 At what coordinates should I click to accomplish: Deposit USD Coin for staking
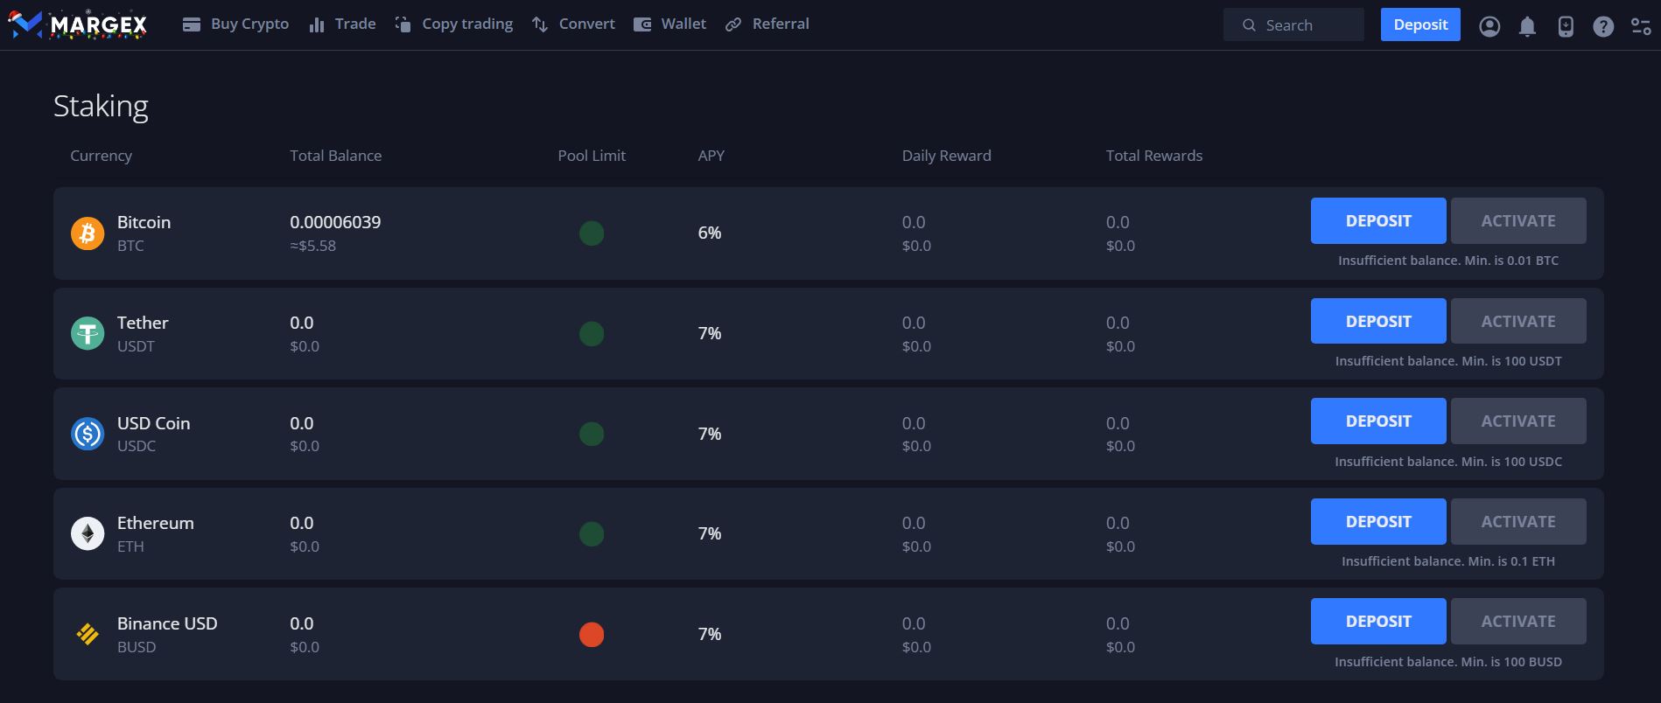click(1378, 421)
